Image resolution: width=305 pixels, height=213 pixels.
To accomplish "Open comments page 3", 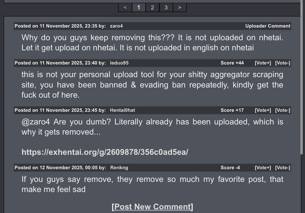I will click(166, 8).
